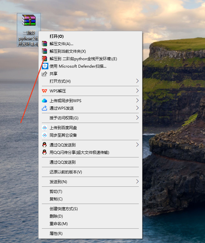
Task: Choose 复制(C) from the menu
Action: pyautogui.click(x=90, y=199)
